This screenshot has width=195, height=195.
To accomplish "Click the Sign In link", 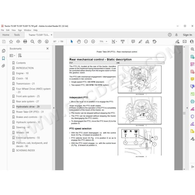I will tap(187, 35).
